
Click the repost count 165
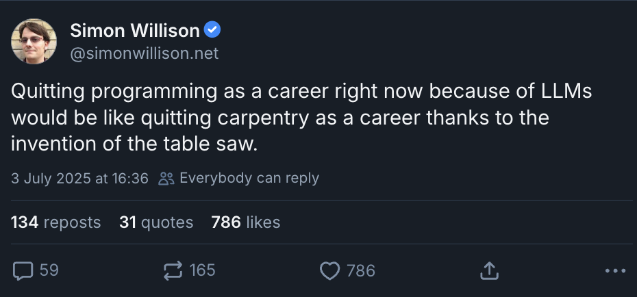[x=202, y=271]
